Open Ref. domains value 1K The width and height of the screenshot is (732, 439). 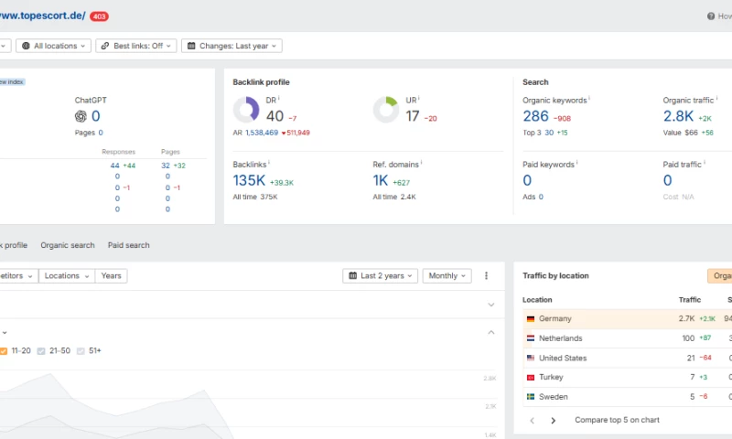(x=381, y=180)
